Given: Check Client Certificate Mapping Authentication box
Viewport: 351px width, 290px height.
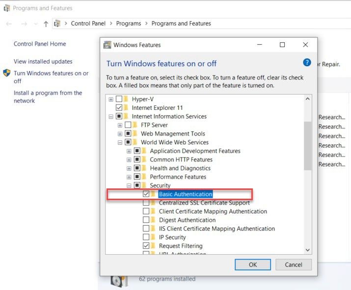Looking at the screenshot, I should [x=146, y=211].
